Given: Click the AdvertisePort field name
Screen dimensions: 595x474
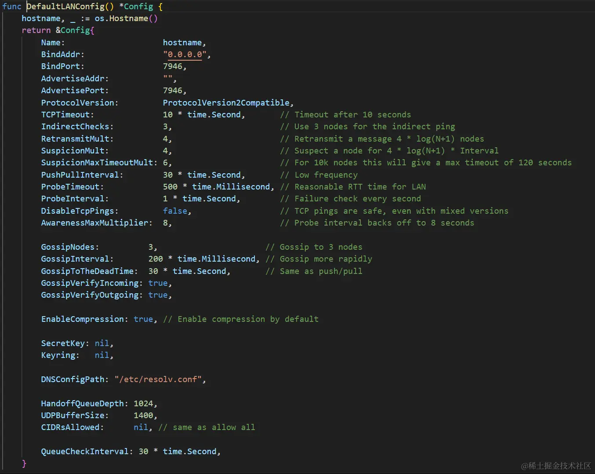Looking at the screenshot, I should click(x=73, y=91).
